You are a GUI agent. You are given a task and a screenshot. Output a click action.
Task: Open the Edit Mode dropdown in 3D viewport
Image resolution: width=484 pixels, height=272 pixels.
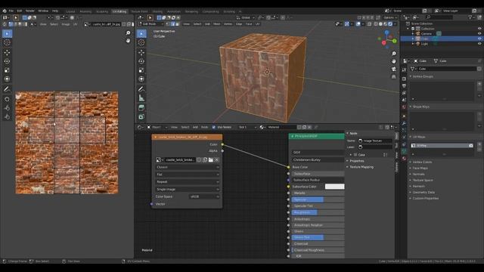[x=151, y=23]
